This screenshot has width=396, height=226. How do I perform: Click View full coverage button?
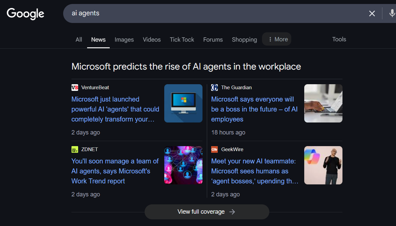point(207,212)
